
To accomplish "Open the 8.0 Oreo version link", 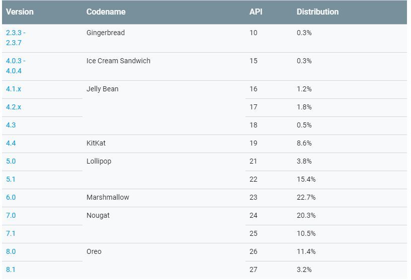I will (11, 251).
